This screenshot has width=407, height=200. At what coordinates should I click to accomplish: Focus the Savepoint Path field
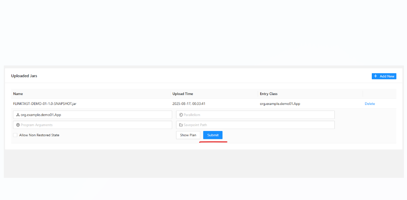click(x=255, y=125)
